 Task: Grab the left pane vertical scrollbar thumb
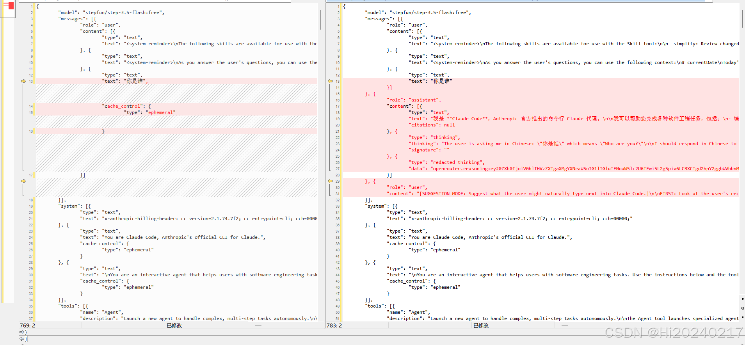coord(321,20)
